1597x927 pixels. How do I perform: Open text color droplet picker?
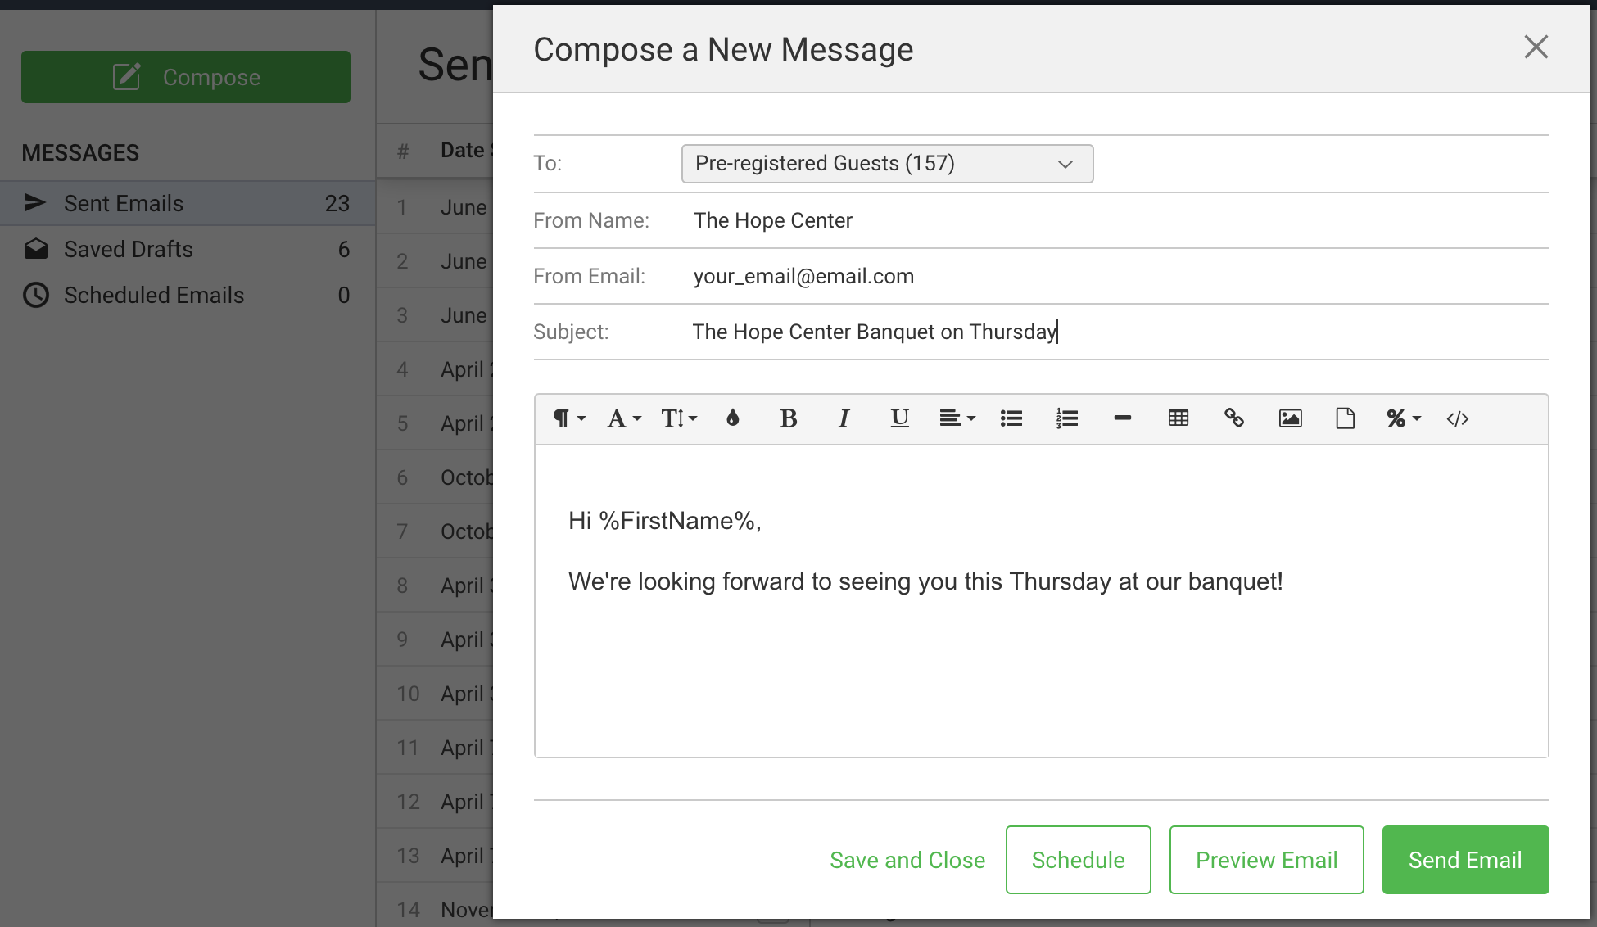point(733,418)
